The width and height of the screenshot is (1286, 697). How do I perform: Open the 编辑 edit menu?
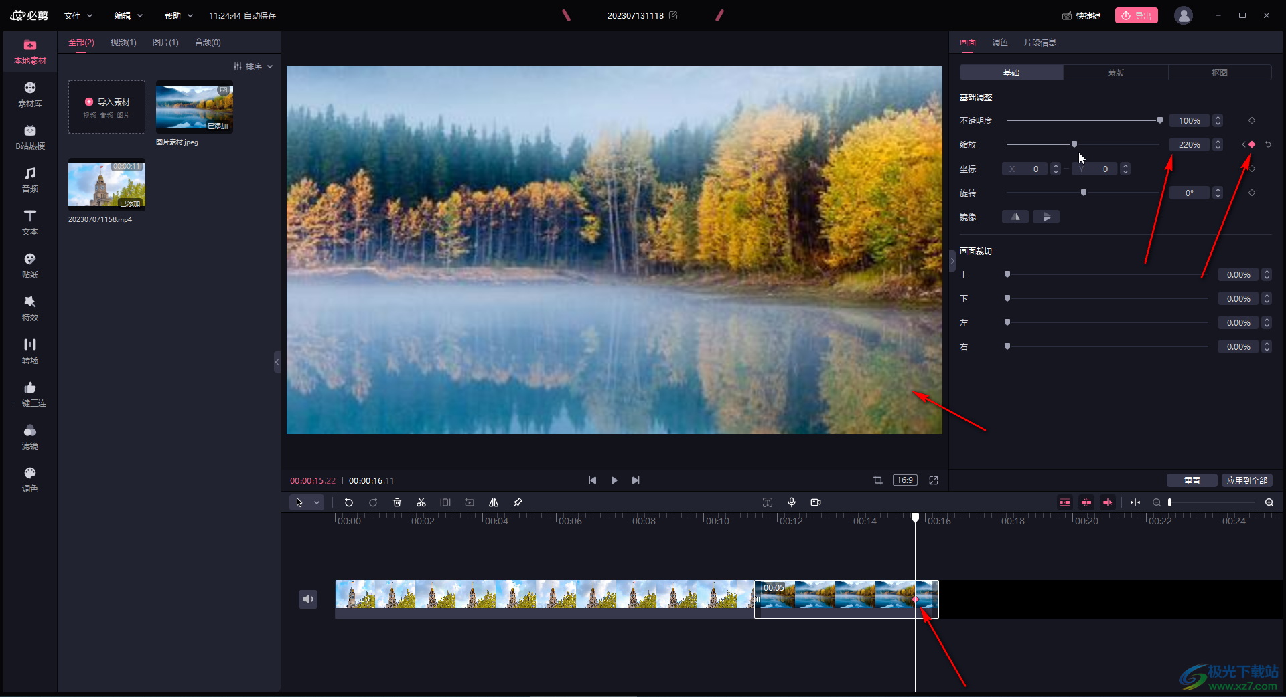coord(129,15)
